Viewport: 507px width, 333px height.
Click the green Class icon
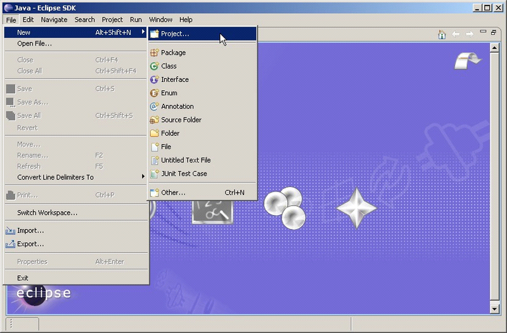(x=155, y=66)
